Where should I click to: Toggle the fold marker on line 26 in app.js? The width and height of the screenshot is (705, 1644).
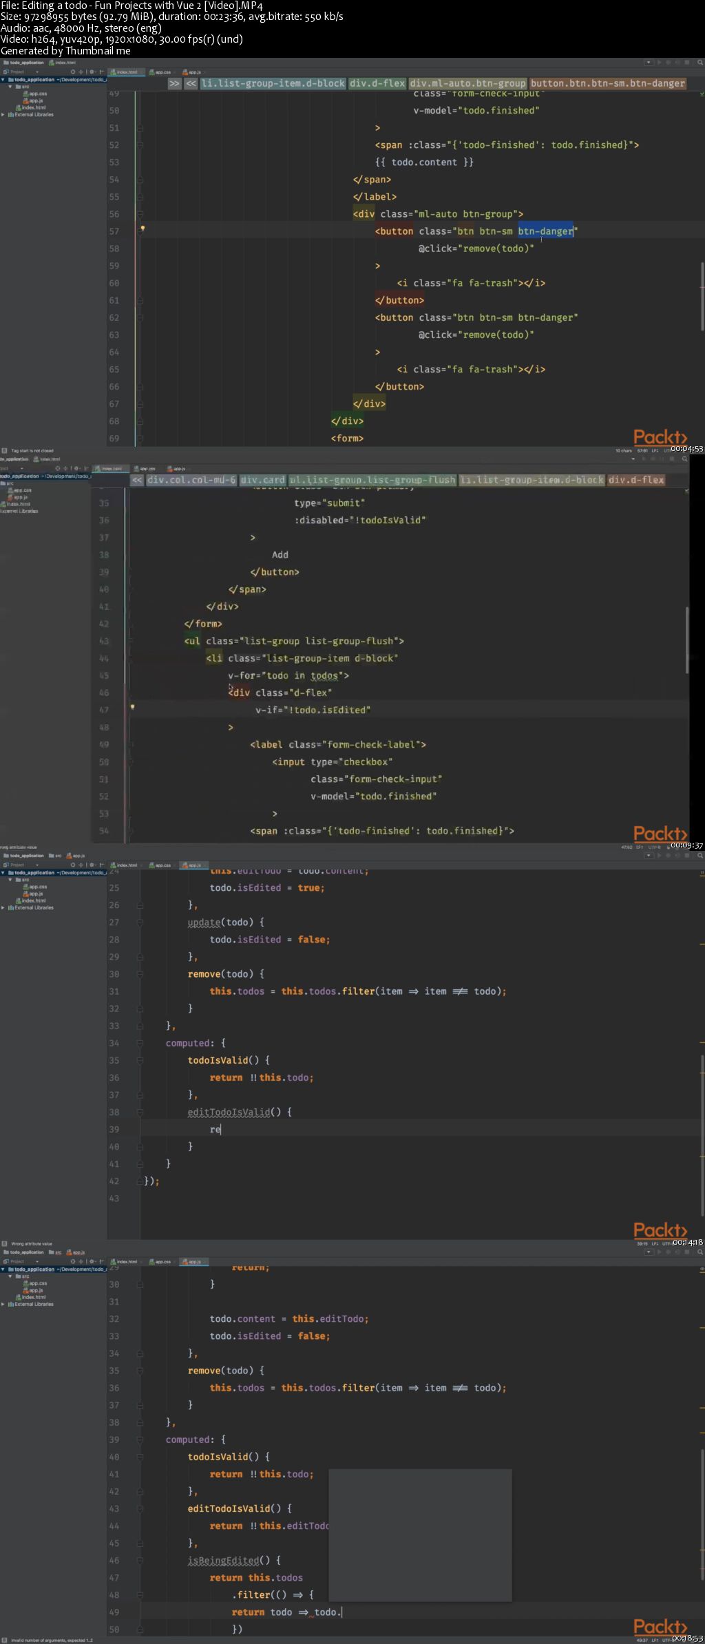pyautogui.click(x=140, y=905)
